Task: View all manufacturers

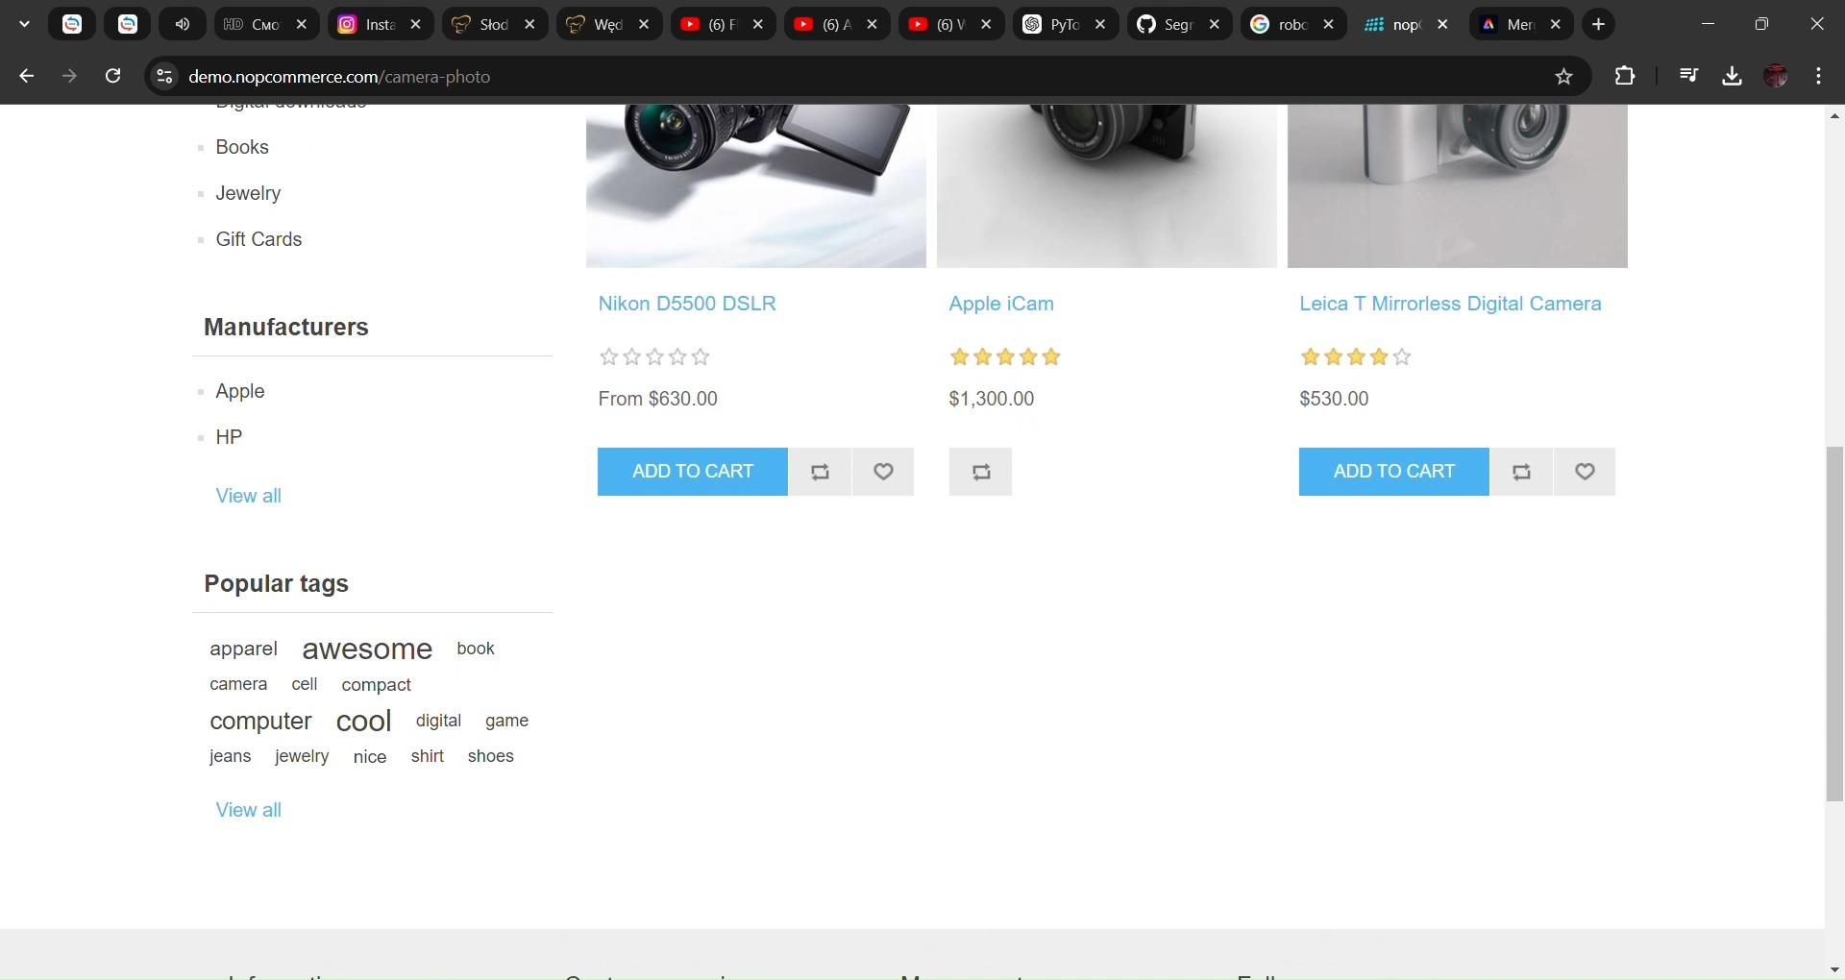Action: point(248,496)
